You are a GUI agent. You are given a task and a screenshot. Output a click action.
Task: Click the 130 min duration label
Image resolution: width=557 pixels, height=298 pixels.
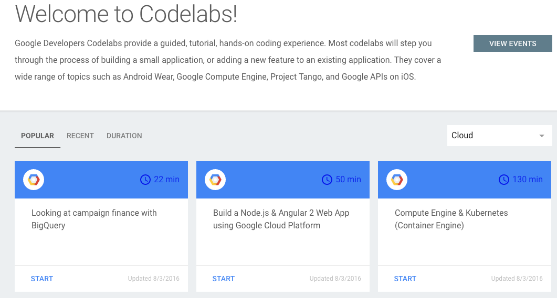click(528, 179)
